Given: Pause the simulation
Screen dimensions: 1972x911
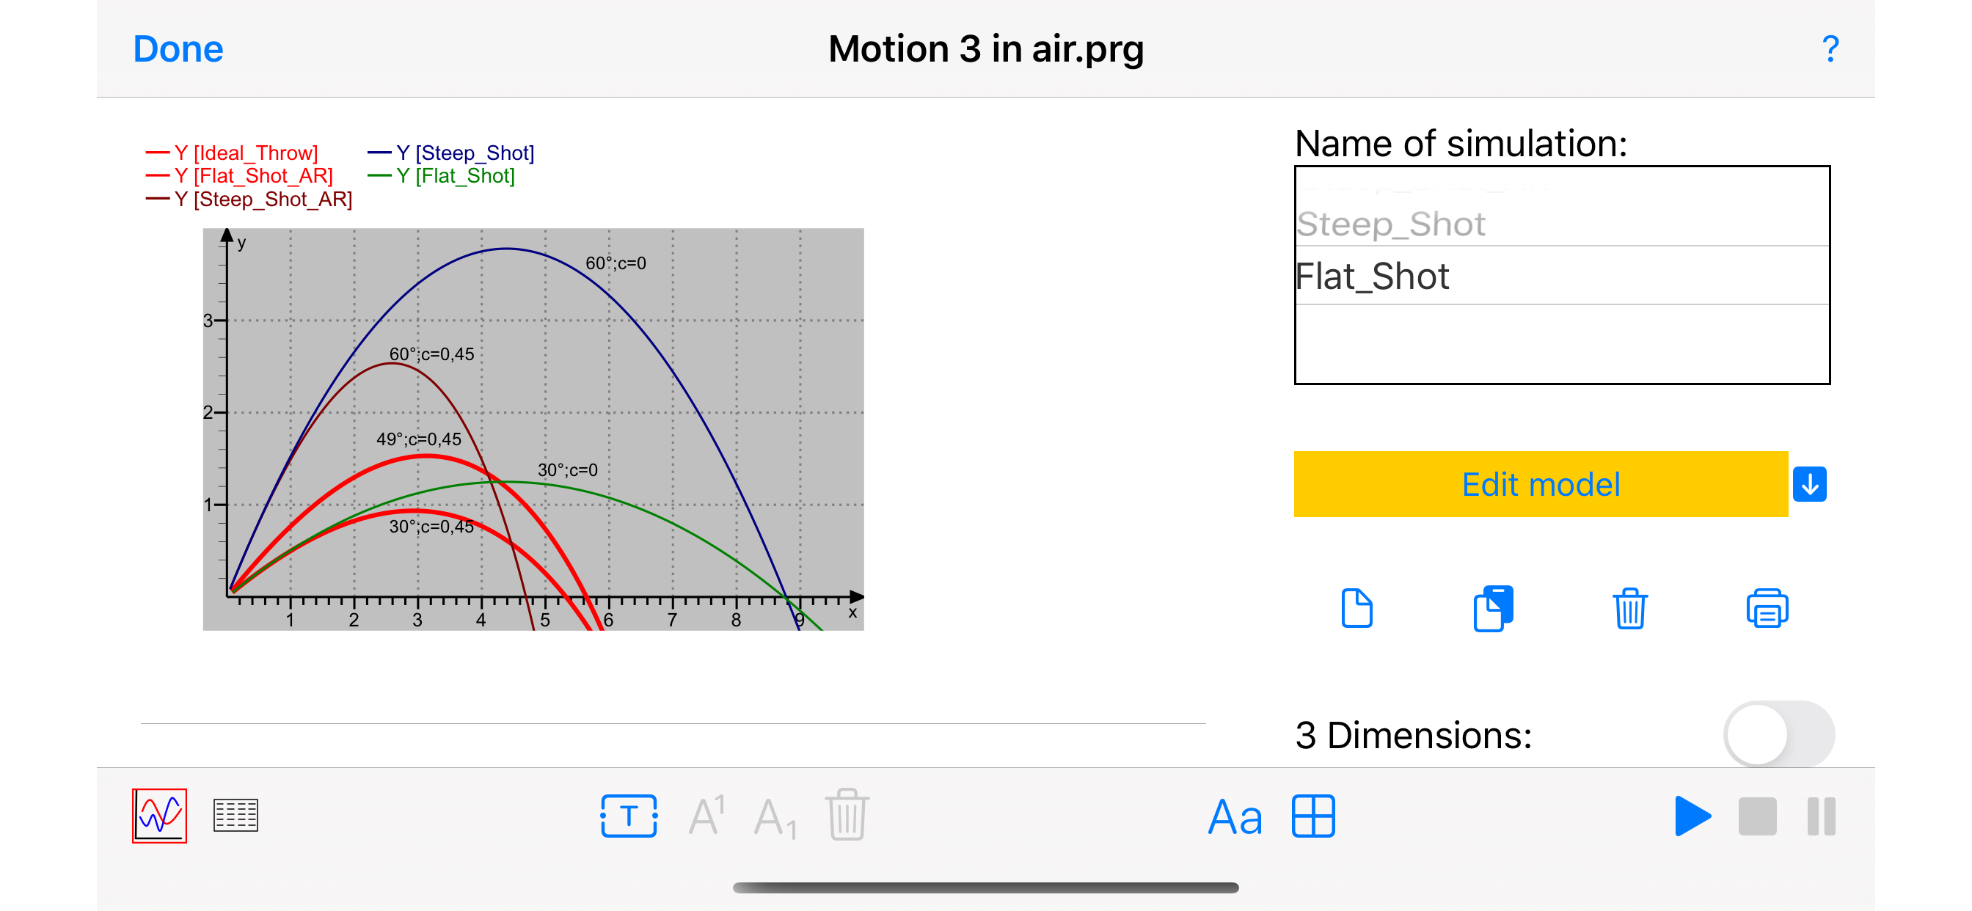Looking at the screenshot, I should [x=1821, y=816].
